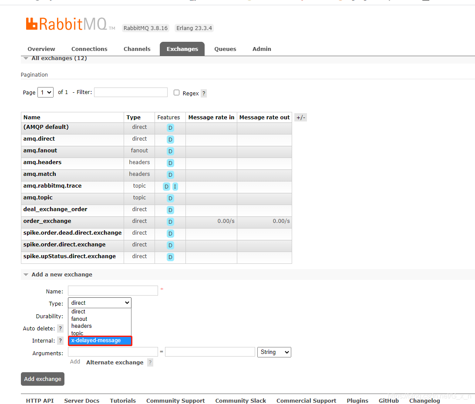This screenshot has height=404, width=475.
Task: Click the RabbitMQ 3.8.16 version label
Action: 145,28
